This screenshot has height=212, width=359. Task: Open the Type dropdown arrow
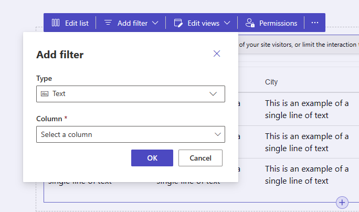tap(213, 94)
